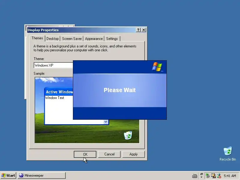Image resolution: width=240 pixels, height=180 pixels.
Task: Click Cancel in Display Properties
Action: point(109,154)
